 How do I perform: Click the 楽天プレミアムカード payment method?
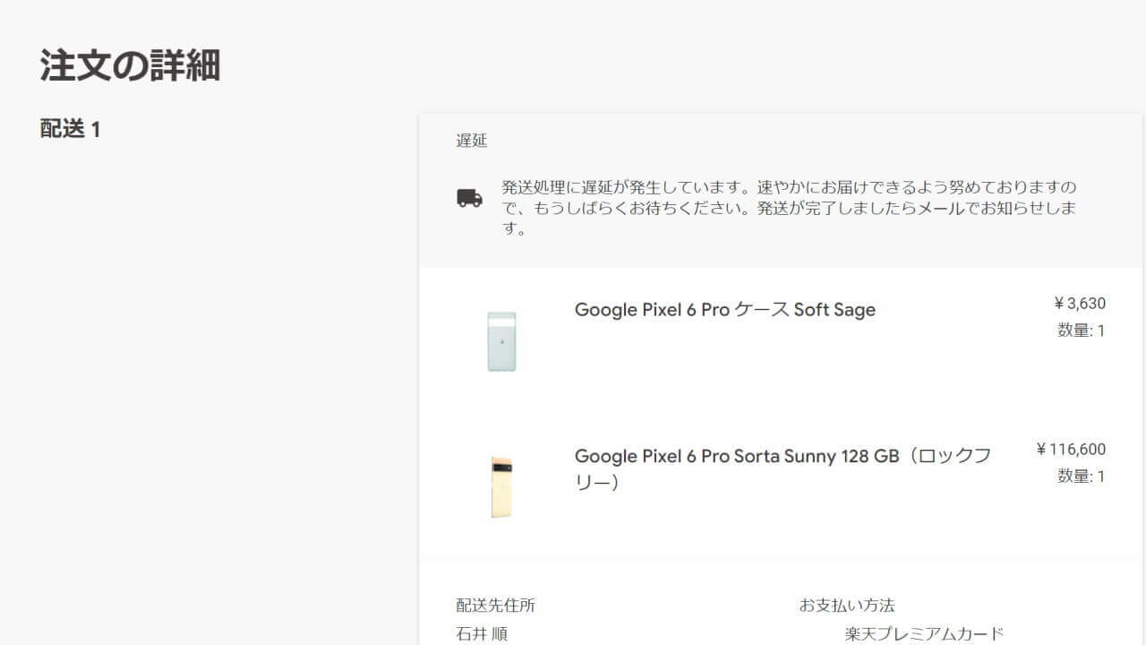coord(924,634)
